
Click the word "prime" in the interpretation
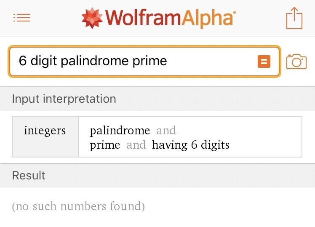point(105,145)
